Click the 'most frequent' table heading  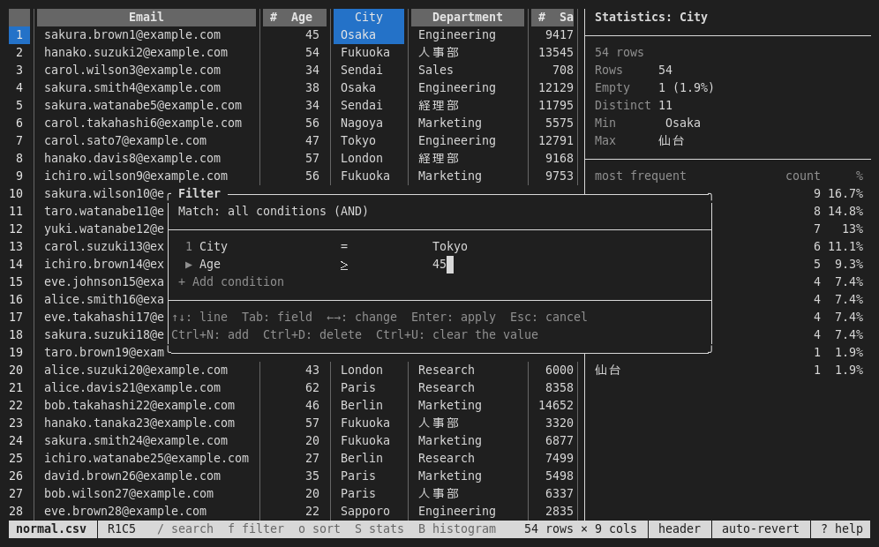640,176
